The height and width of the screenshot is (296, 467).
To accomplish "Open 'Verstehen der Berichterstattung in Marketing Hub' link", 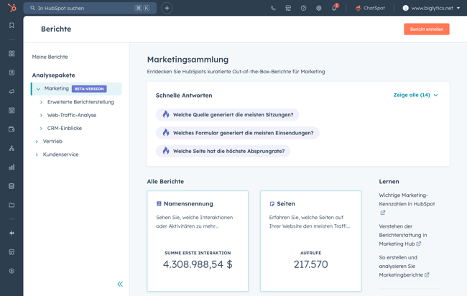I will pos(403,235).
